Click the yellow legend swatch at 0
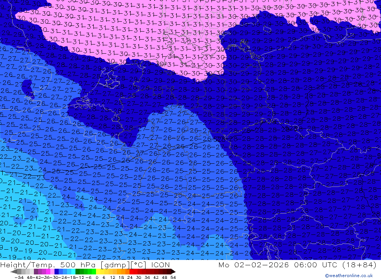 tap(98, 272)
